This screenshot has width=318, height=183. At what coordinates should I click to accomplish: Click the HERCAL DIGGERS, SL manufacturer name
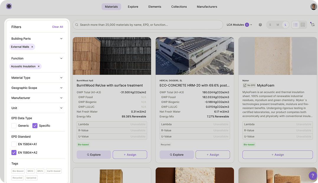pyautogui.click(x=171, y=81)
